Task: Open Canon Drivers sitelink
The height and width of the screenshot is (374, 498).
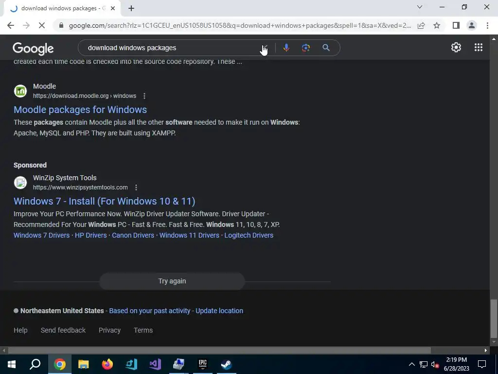Action: [x=133, y=235]
